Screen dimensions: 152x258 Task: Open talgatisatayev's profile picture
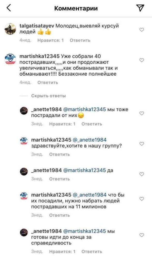tap(10, 29)
